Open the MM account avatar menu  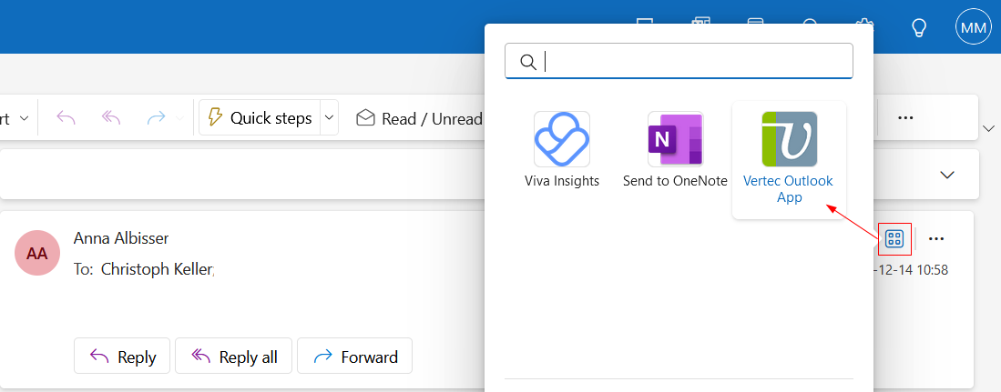coord(973,27)
